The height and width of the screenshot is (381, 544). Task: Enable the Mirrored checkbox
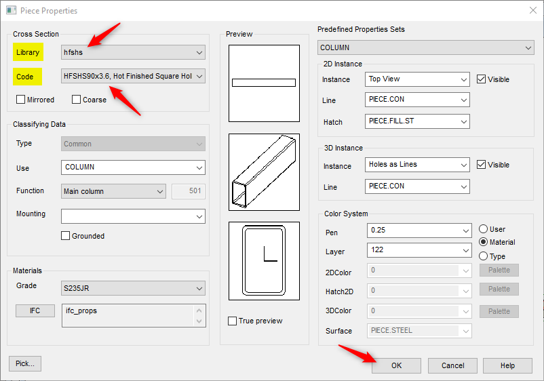(x=21, y=100)
